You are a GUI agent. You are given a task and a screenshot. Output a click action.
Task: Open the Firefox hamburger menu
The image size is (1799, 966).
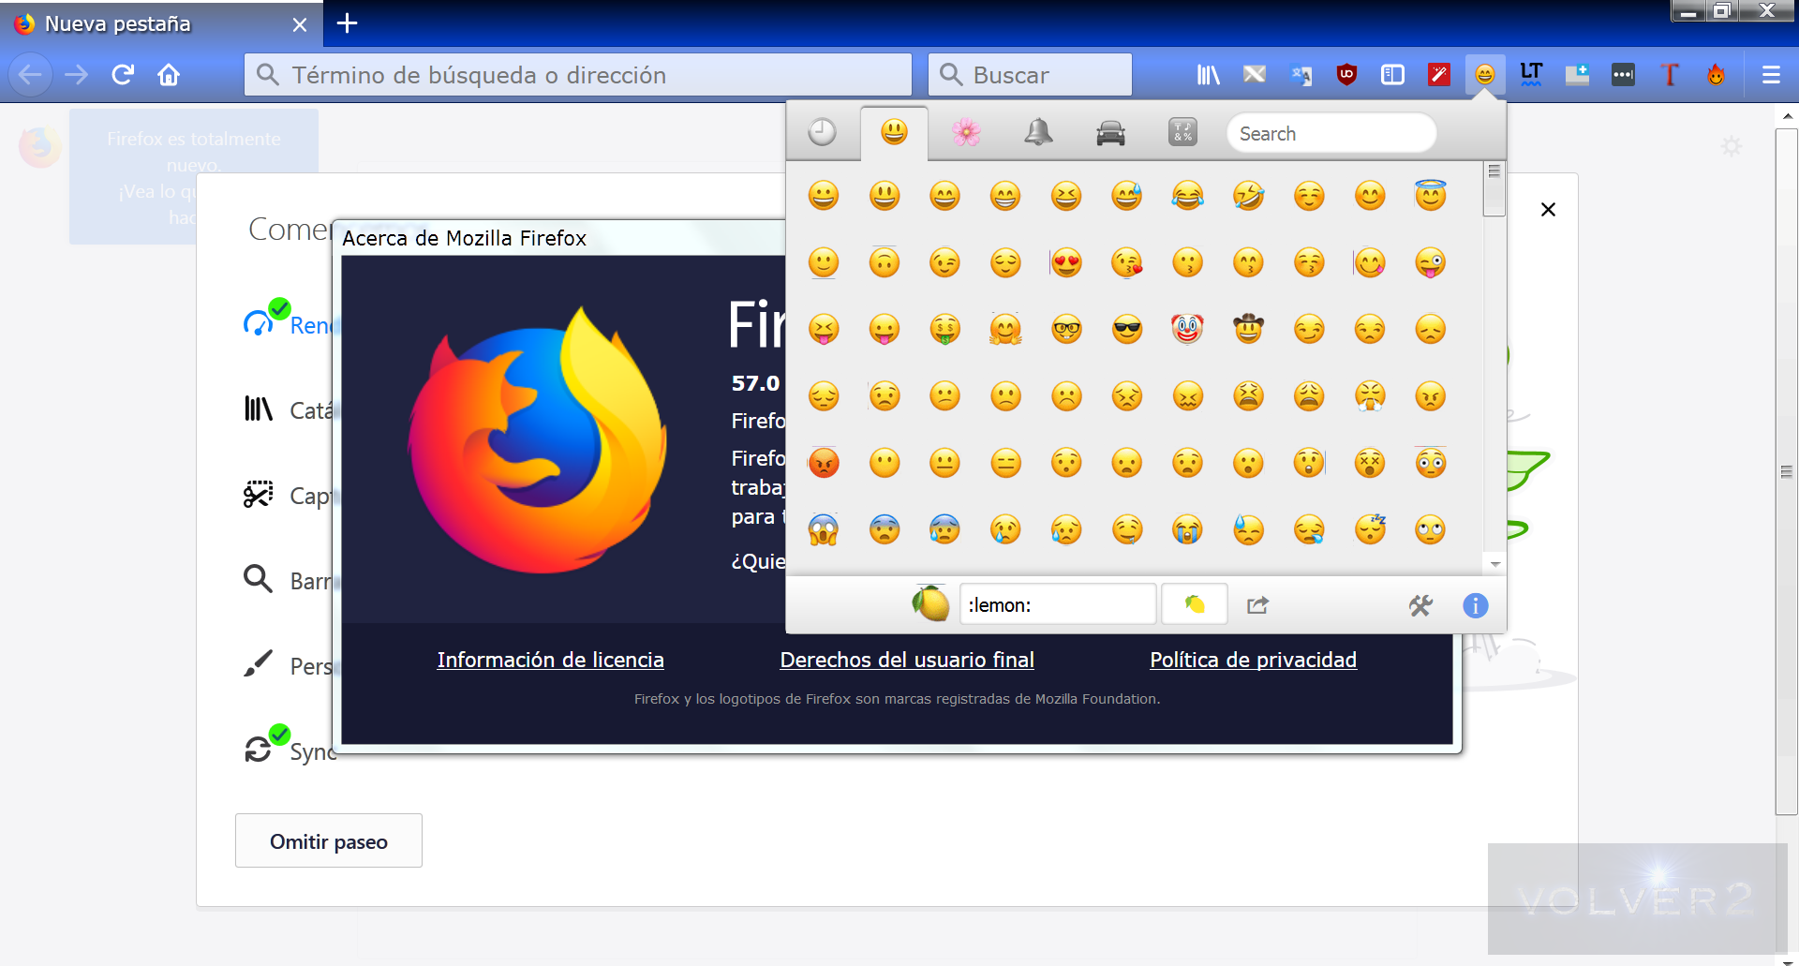tap(1771, 74)
